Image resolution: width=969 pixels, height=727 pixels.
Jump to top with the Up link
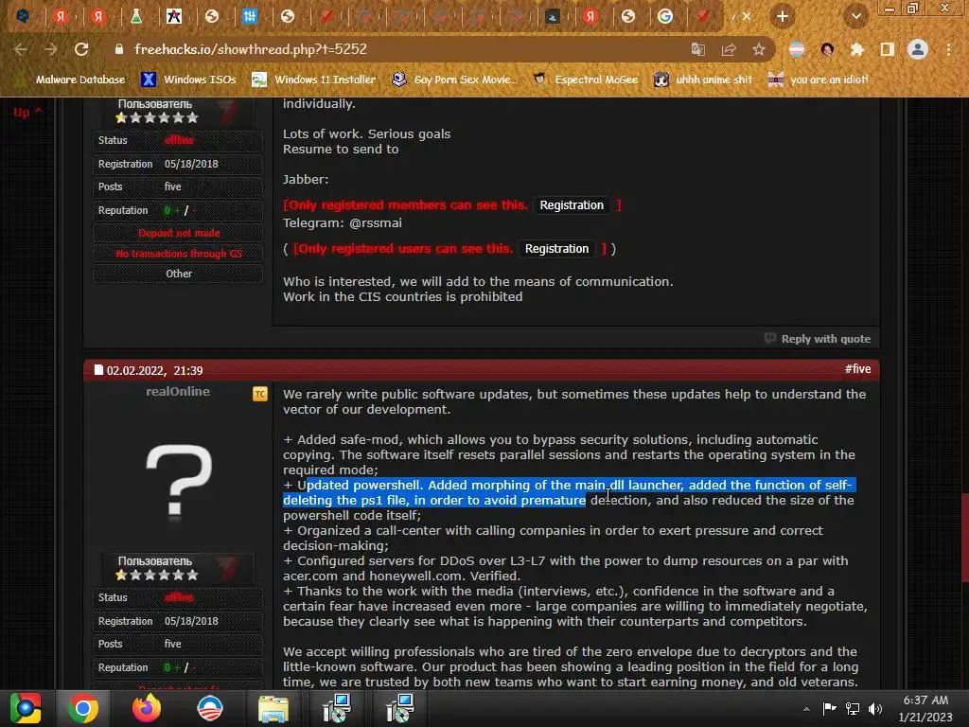coord(27,113)
